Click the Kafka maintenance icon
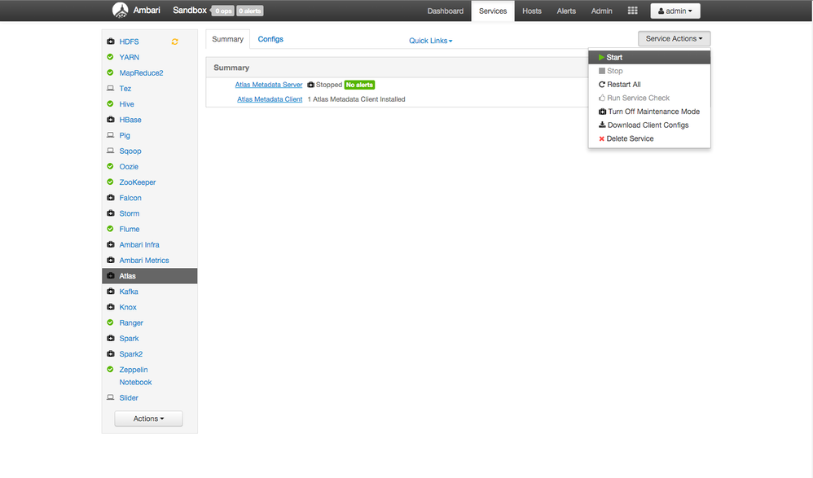 (x=111, y=292)
